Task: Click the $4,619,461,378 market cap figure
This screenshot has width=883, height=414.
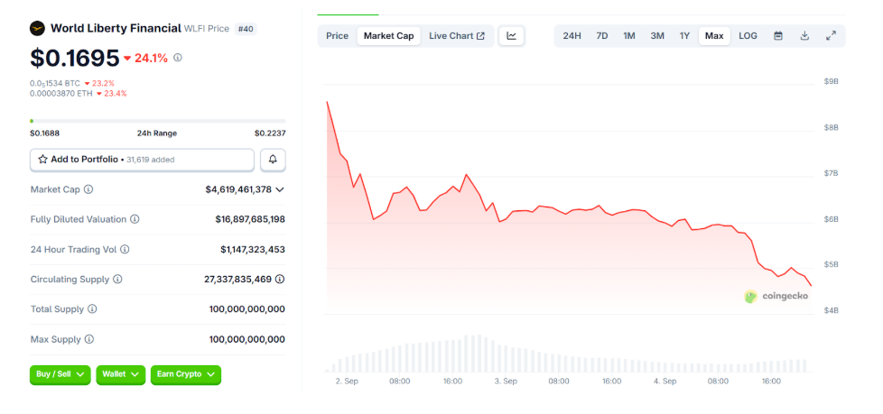Action: (x=238, y=189)
